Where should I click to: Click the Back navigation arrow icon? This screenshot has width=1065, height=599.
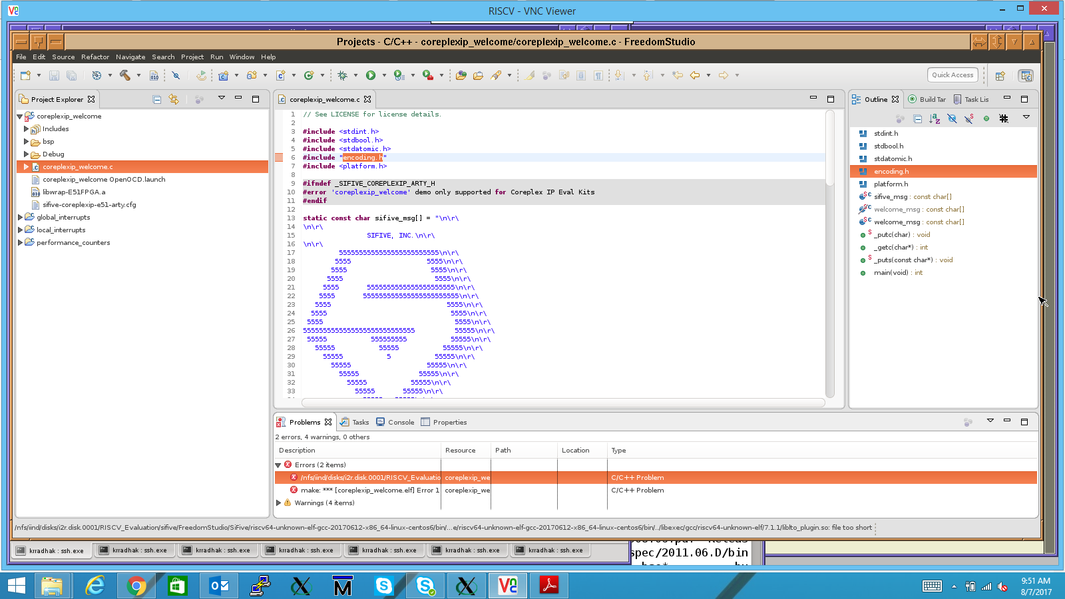click(695, 75)
